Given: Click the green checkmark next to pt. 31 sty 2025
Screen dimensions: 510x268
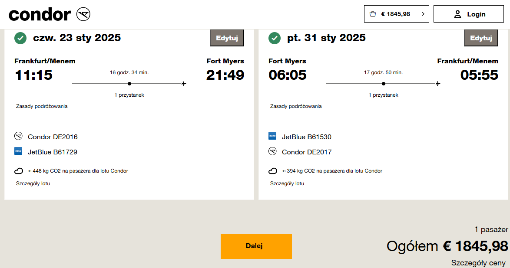Looking at the screenshot, I should point(275,38).
